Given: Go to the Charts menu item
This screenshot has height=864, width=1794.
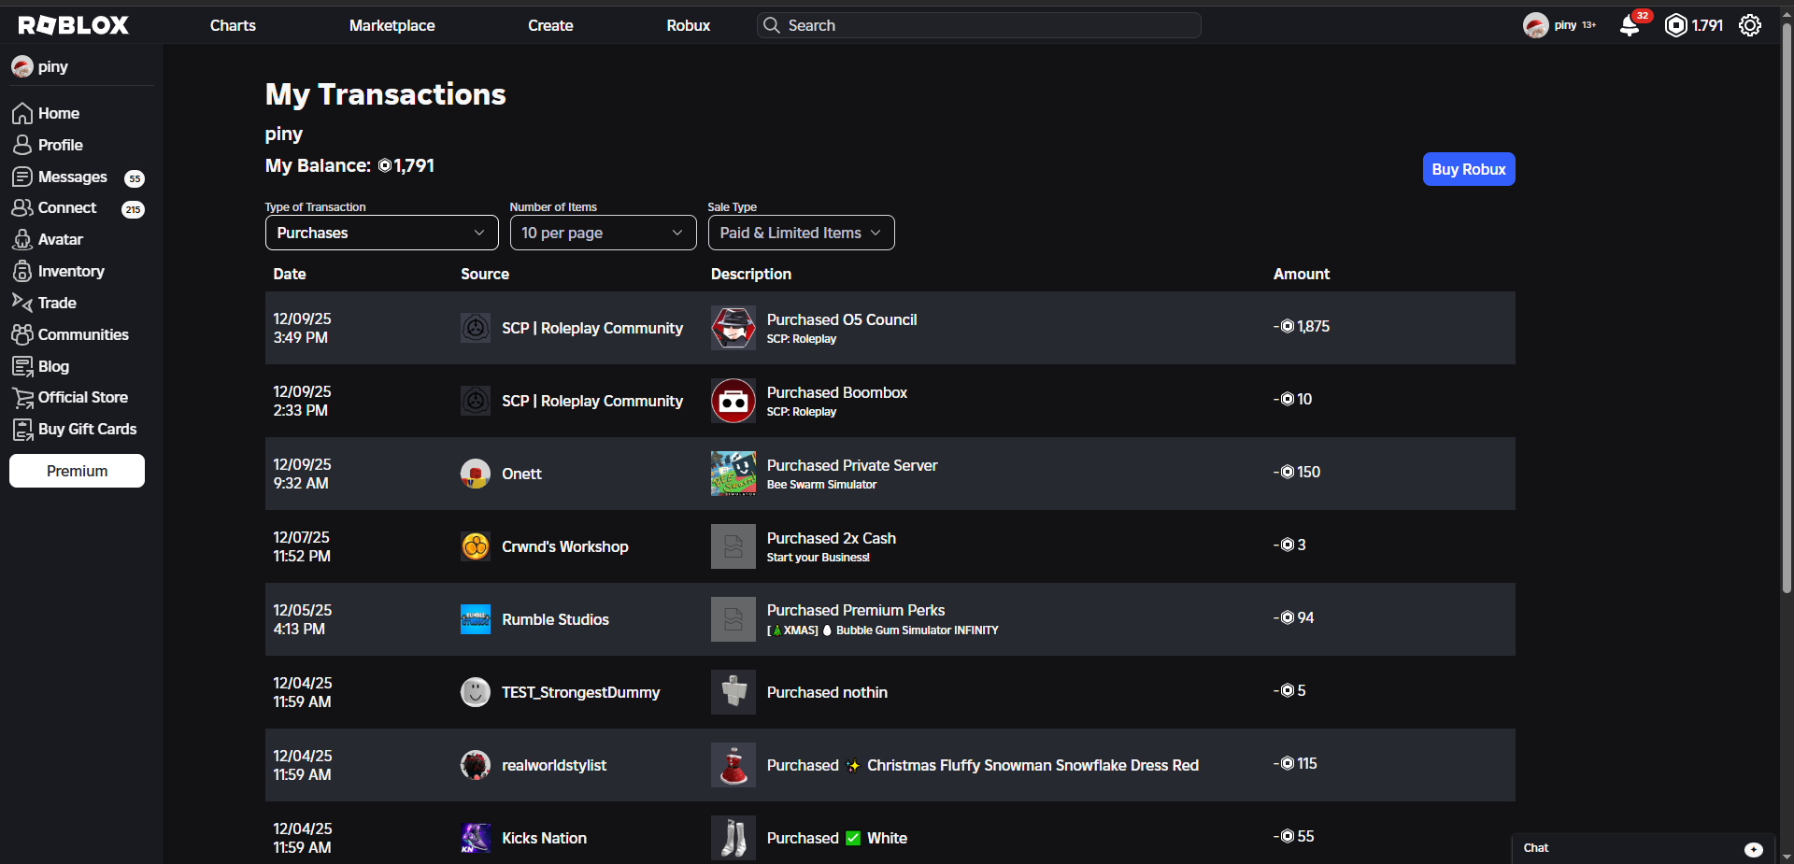Looking at the screenshot, I should (233, 25).
